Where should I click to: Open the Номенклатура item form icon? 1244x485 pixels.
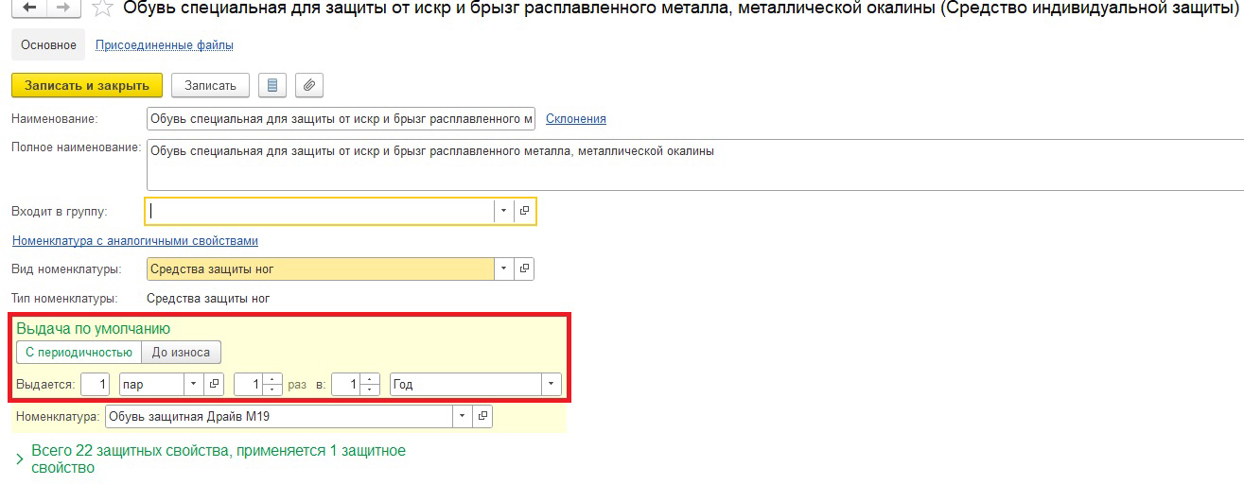click(x=482, y=416)
